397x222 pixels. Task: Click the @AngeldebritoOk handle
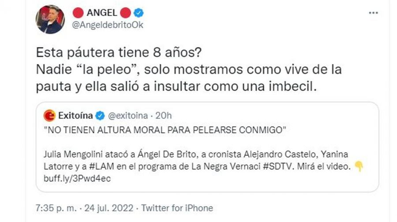point(108,25)
